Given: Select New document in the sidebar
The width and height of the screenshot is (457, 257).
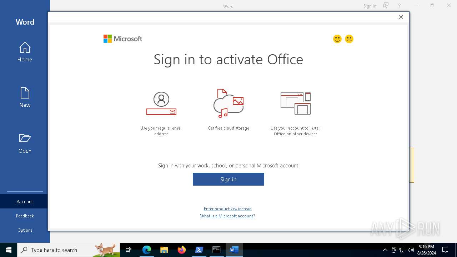Looking at the screenshot, I should (25, 97).
